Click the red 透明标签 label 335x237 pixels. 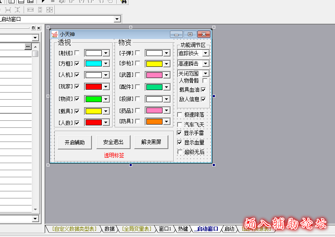(114, 155)
